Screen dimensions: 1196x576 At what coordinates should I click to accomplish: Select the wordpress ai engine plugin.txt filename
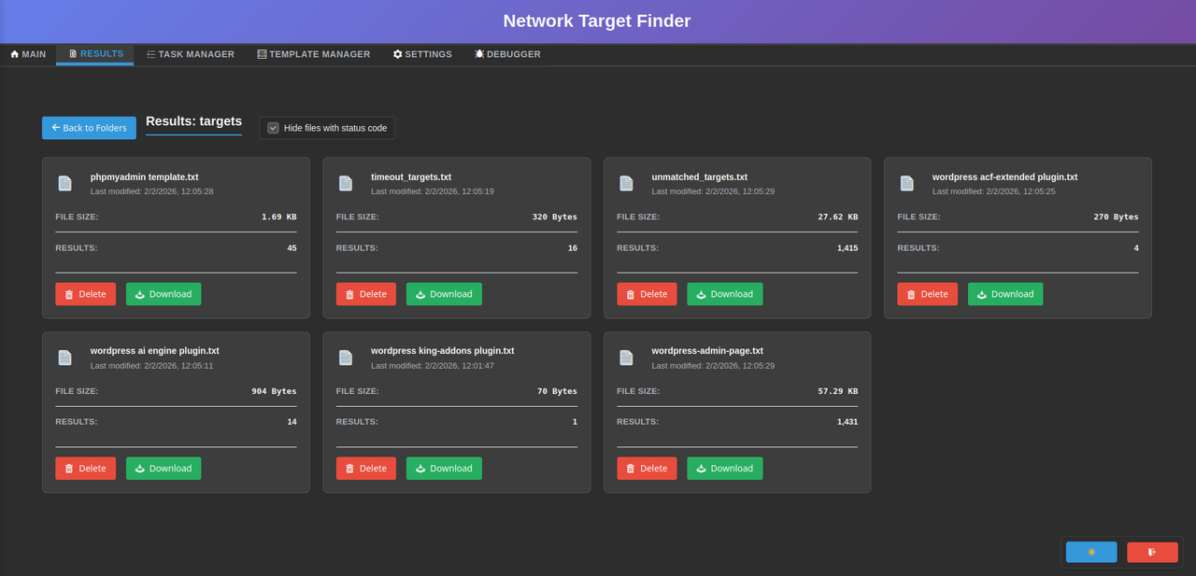pyautogui.click(x=155, y=351)
